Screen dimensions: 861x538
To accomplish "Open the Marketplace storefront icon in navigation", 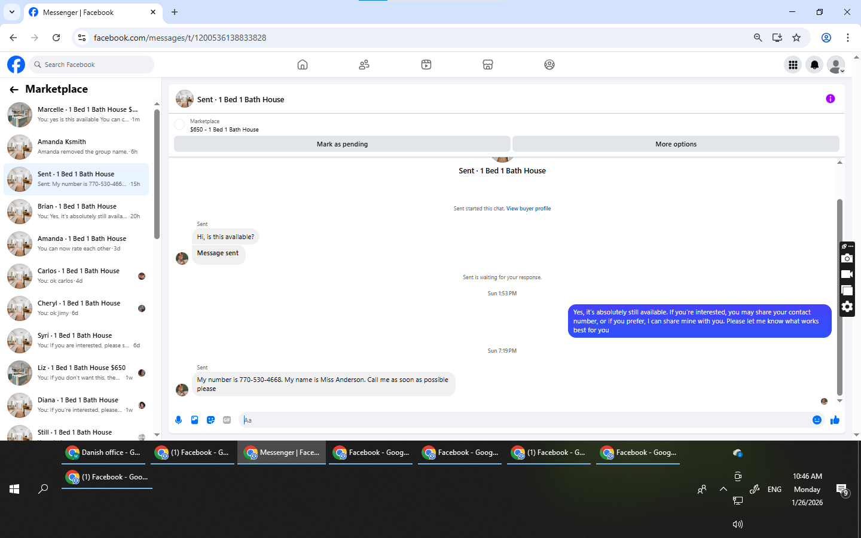I will click(488, 65).
